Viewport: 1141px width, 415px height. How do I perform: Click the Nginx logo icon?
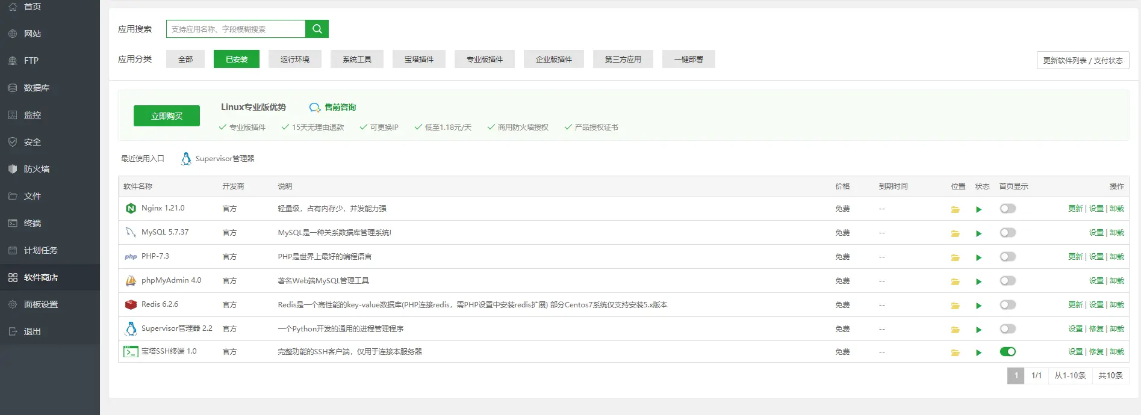(131, 208)
